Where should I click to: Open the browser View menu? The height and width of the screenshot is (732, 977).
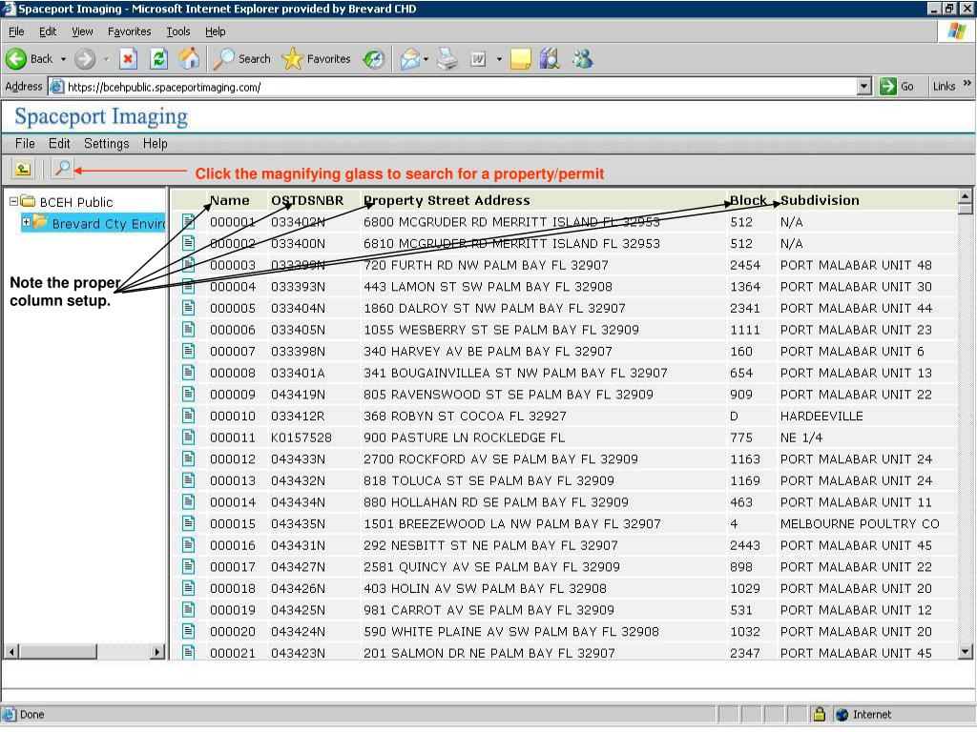[82, 31]
